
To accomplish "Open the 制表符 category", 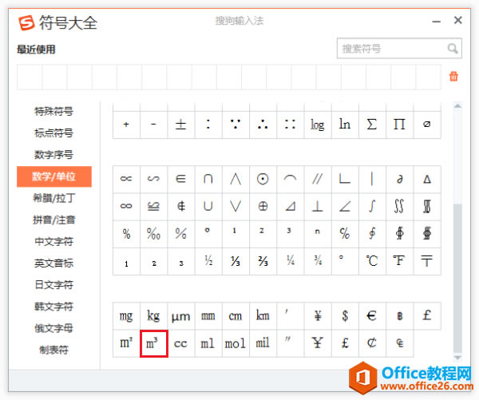I will pos(53,350).
